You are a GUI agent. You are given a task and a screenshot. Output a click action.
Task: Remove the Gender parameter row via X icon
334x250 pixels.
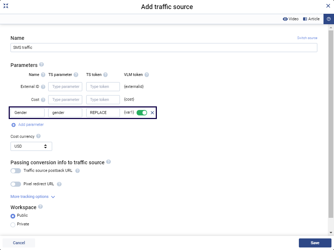[x=152, y=113]
